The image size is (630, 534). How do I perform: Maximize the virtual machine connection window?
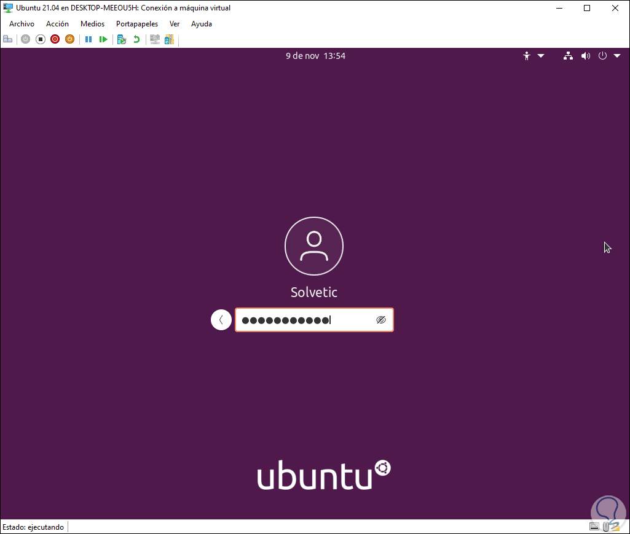(x=587, y=8)
